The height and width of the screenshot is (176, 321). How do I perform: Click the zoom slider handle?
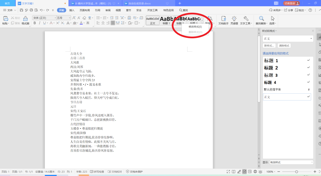(x=296, y=172)
